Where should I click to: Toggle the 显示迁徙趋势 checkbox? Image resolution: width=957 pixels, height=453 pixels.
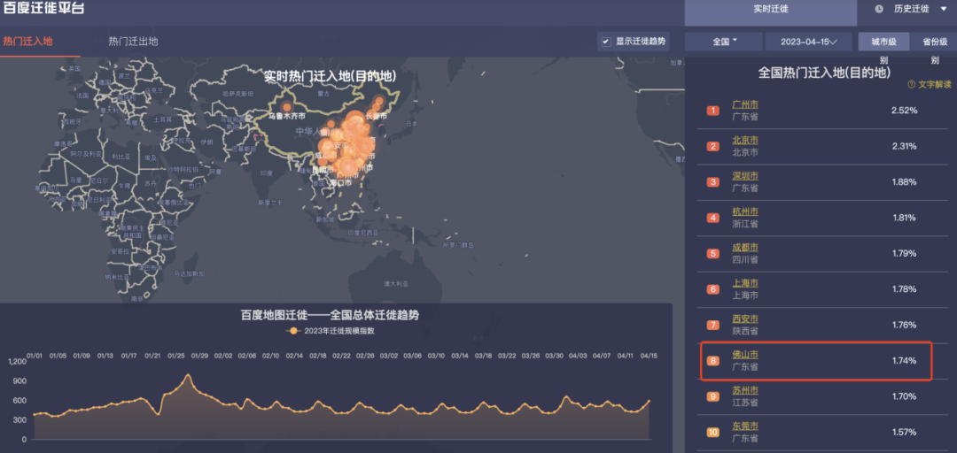pos(605,42)
